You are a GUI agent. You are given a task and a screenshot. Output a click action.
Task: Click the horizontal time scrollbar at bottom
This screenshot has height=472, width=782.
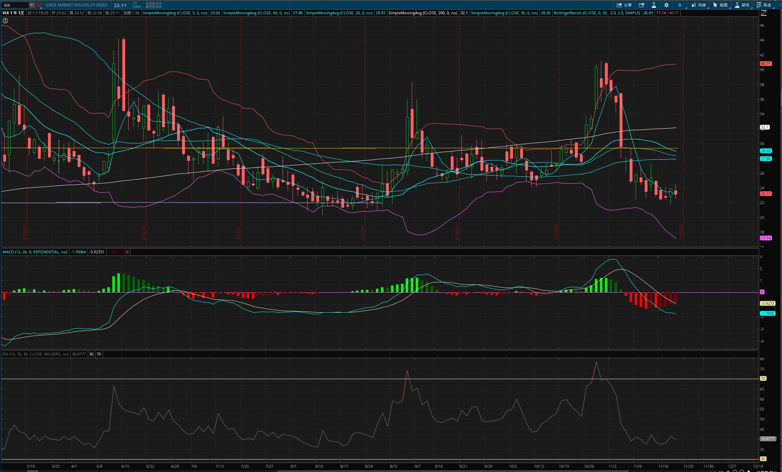pos(453,471)
